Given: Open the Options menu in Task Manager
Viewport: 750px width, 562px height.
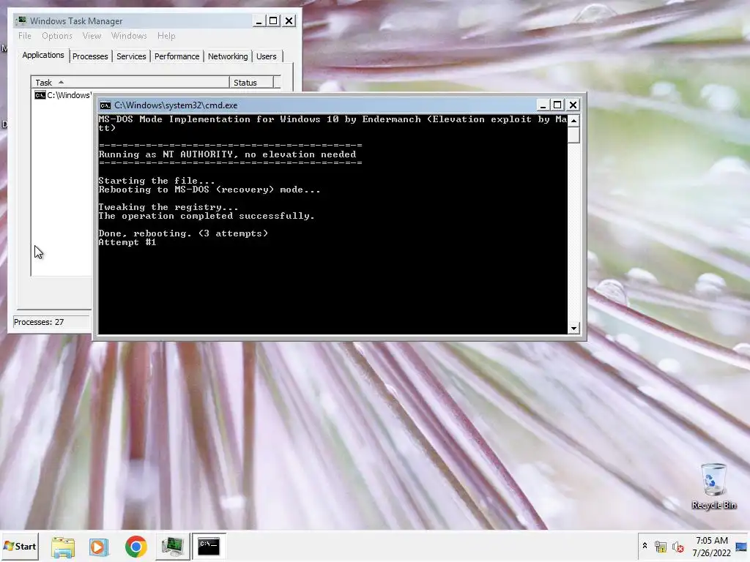Looking at the screenshot, I should (x=57, y=36).
